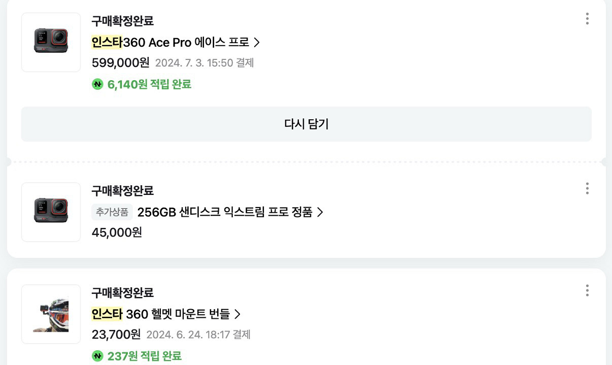Click the green N point icon beside 6,140원
This screenshot has width=612, height=365.
coord(97,84)
